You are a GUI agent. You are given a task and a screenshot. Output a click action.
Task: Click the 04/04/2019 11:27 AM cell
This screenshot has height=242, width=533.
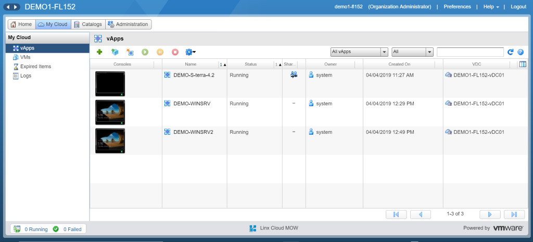390,75
